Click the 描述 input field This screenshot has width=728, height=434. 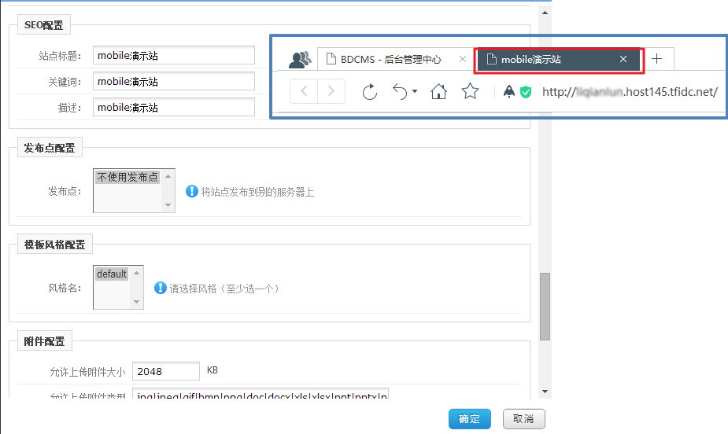(x=174, y=107)
